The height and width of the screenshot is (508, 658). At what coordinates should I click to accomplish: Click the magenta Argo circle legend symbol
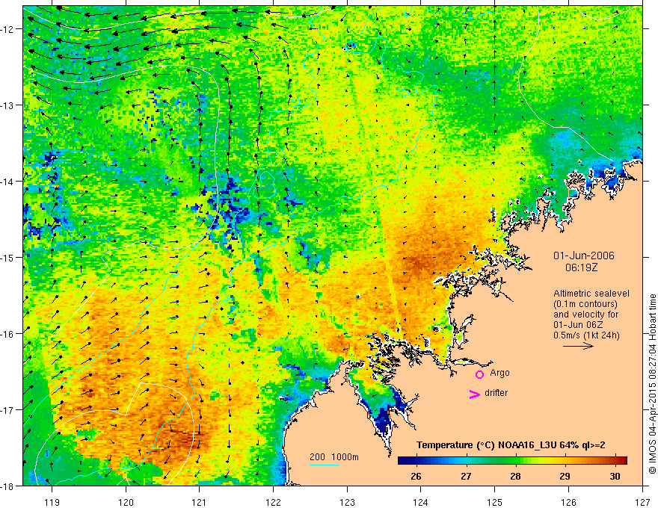point(479,374)
